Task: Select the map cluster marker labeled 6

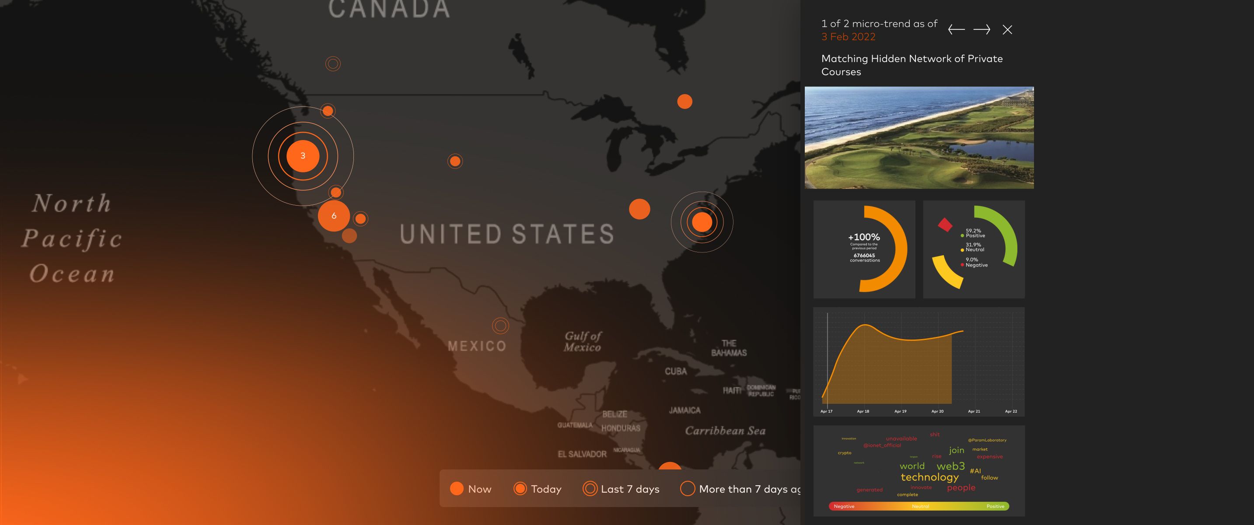Action: (334, 216)
